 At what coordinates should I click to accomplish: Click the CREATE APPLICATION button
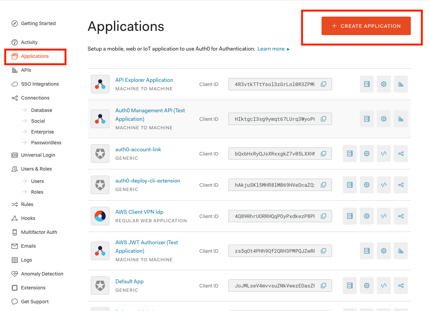coord(366,26)
